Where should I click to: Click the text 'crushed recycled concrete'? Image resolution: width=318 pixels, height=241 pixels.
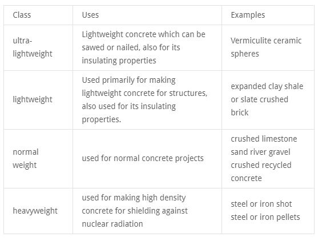tap(261, 172)
